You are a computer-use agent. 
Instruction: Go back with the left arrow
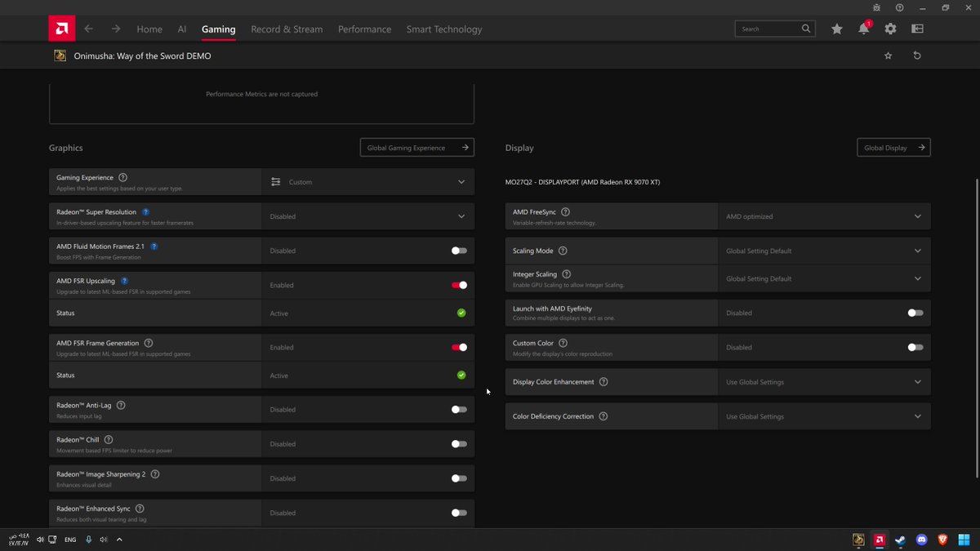(88, 29)
